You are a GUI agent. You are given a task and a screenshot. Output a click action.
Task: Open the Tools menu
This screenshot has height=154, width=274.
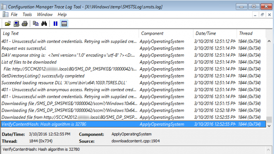point(27,15)
